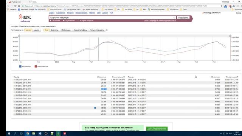242x136 pixels.
Task: Open the 'Яндекс.Вебмастер' bookmark
Action: (x=91, y=9)
